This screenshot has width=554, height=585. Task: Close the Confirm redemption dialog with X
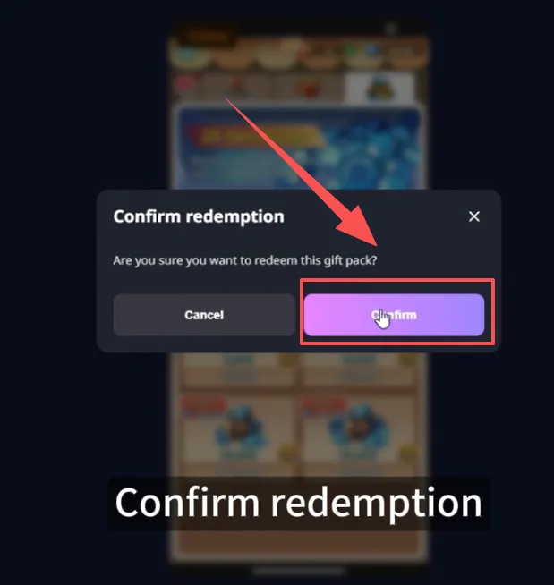click(x=474, y=216)
